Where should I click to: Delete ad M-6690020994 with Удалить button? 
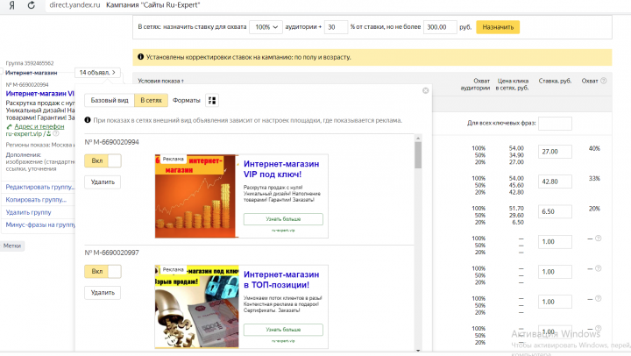[103, 182]
